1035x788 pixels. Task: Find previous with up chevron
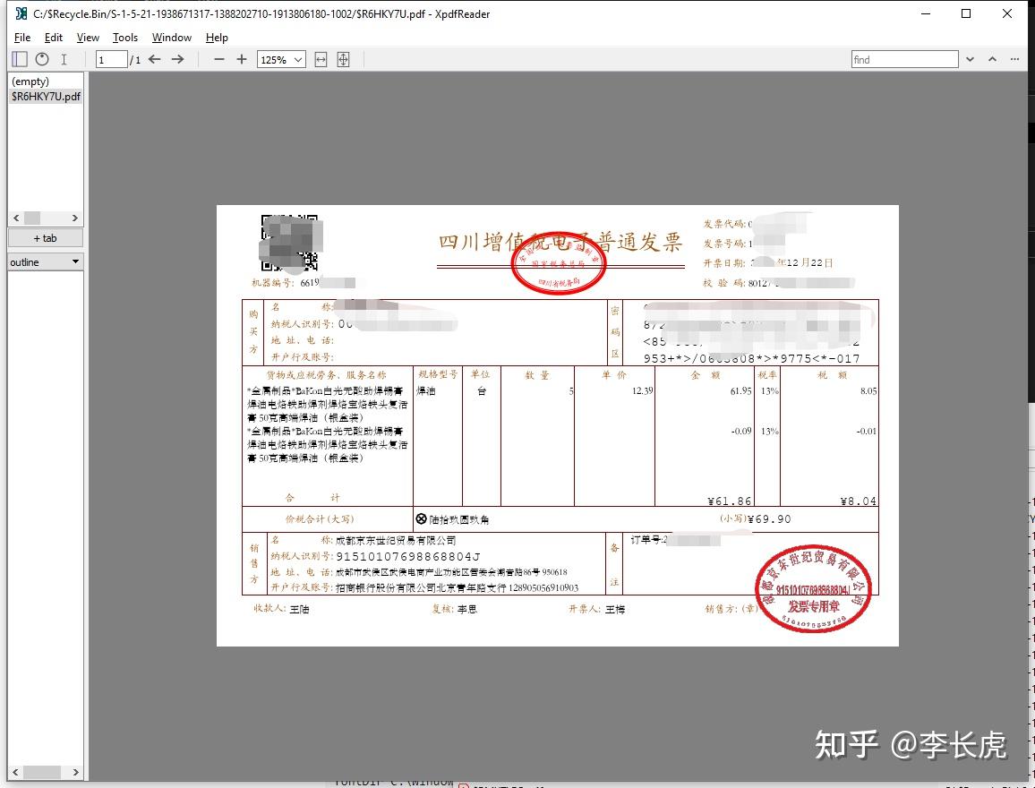(992, 59)
